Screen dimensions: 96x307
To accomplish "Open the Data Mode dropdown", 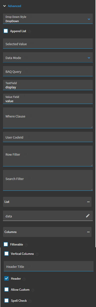I will tap(48, 57).
